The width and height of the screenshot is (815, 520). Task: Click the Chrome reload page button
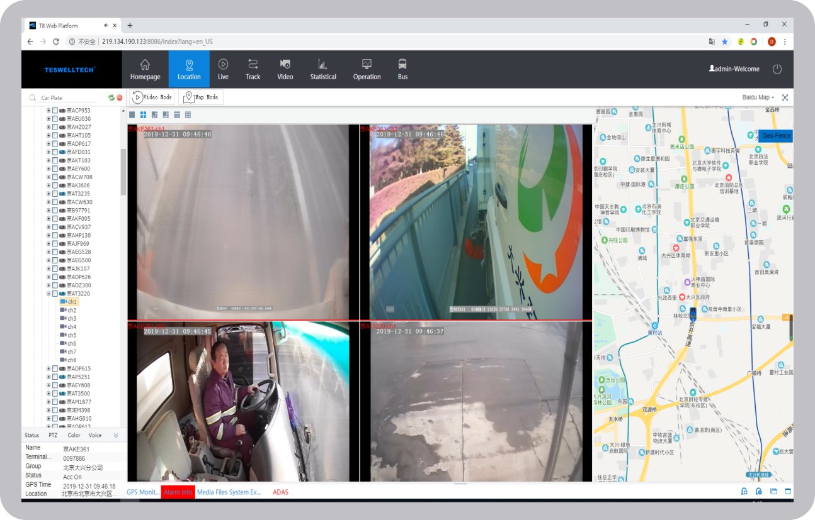[56, 41]
